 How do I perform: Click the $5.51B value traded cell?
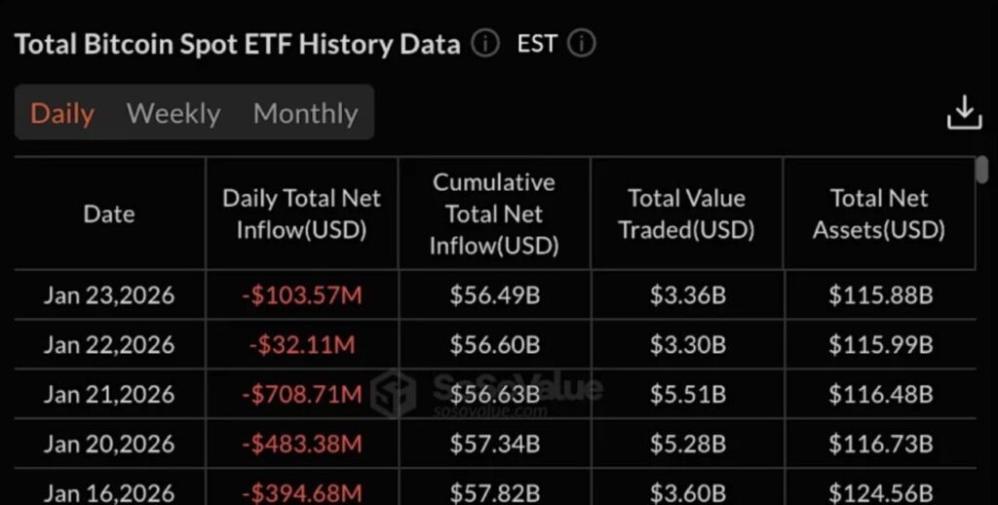click(x=687, y=394)
